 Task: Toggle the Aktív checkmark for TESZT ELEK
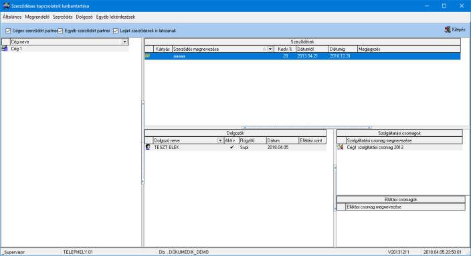coord(231,147)
